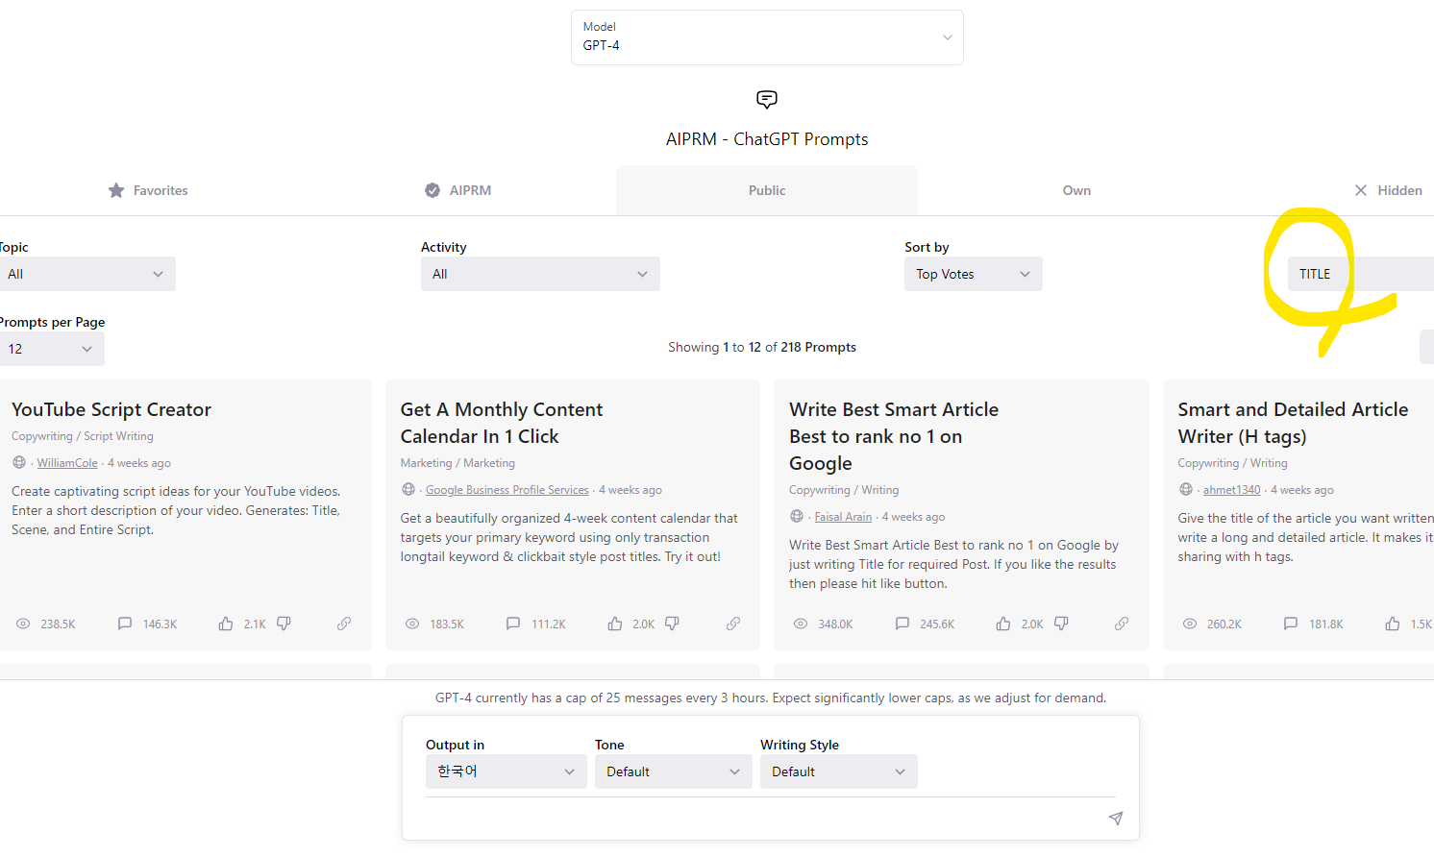Open the Model GPT-4 dropdown
The width and height of the screenshot is (1434, 857).
(767, 37)
